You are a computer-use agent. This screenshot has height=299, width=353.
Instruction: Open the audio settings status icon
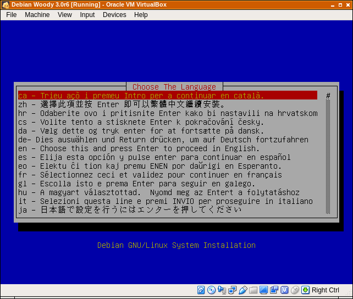pyautogui.click(x=222, y=290)
